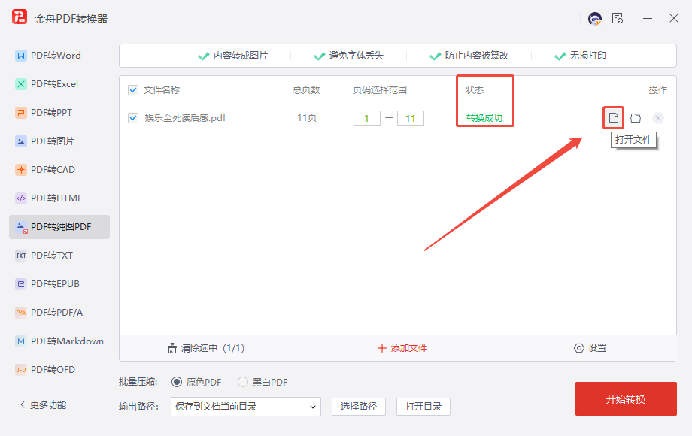Select PDF转PDF/A in the sidebar

[x=59, y=313]
